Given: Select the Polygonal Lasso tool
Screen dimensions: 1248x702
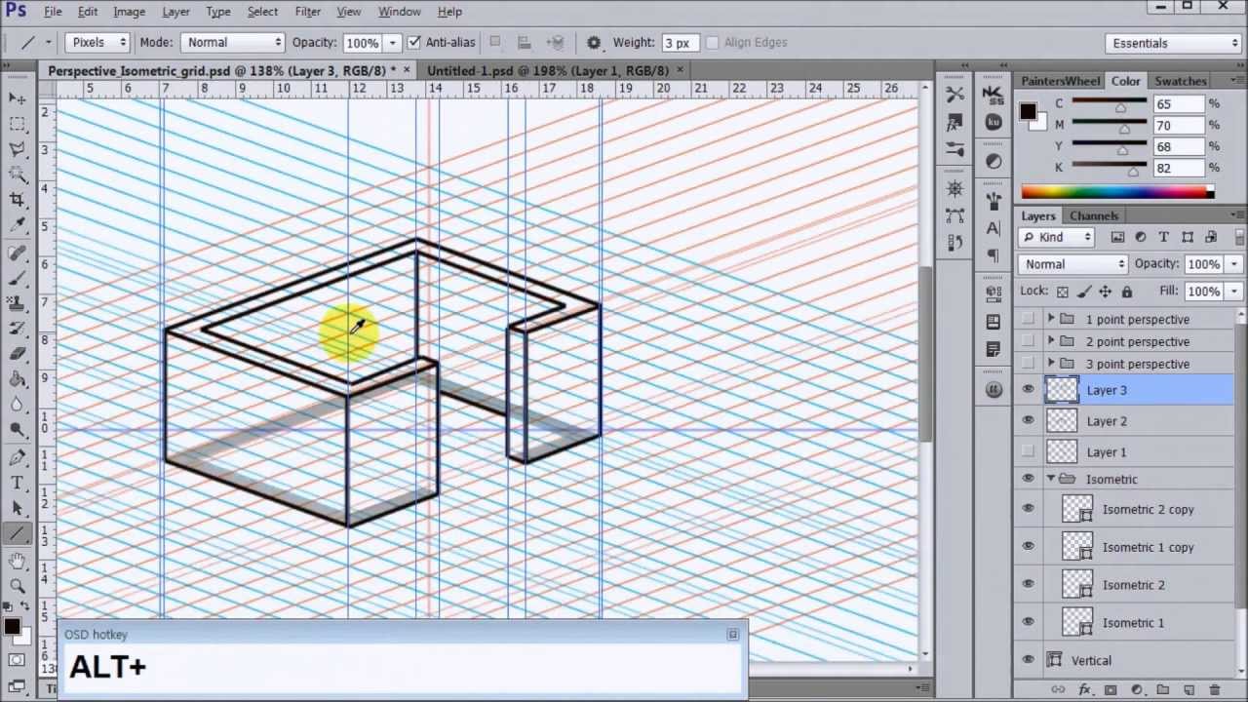Looking at the screenshot, I should click(x=18, y=149).
